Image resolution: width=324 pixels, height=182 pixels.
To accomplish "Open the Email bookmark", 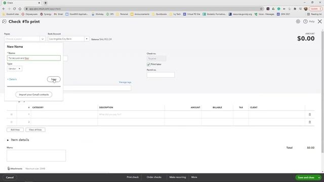I will (59, 14).
